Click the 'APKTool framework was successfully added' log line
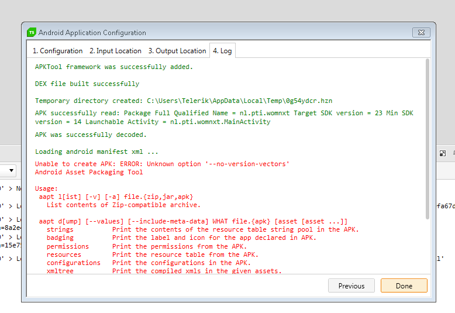This screenshot has width=455, height=313. click(x=113, y=67)
